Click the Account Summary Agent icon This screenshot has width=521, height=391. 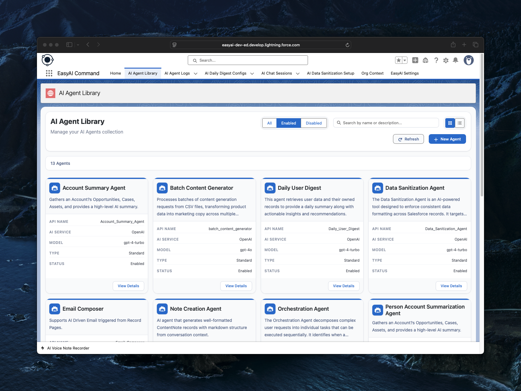click(x=55, y=188)
